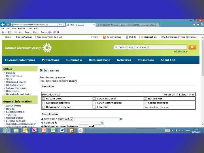Screen dimensions: 204x153
Task: Go back with the browser back arrow
Action: (x=3, y=24)
